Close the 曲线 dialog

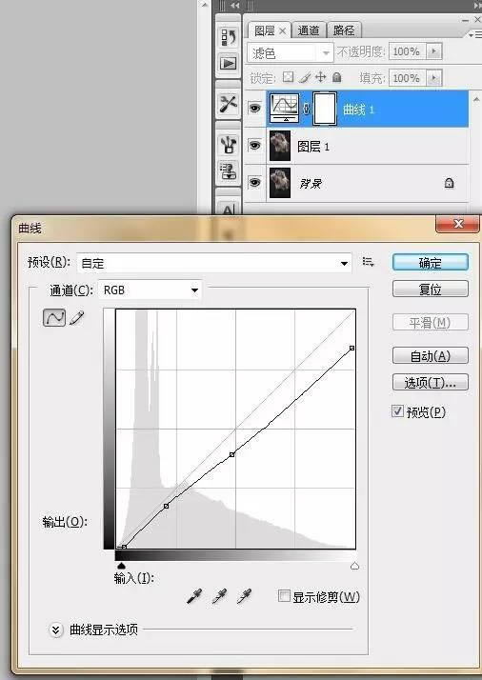tap(458, 224)
